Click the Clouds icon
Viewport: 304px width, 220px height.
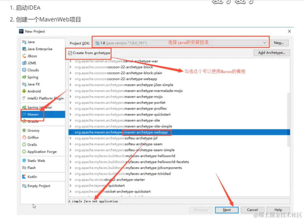click(x=24, y=70)
